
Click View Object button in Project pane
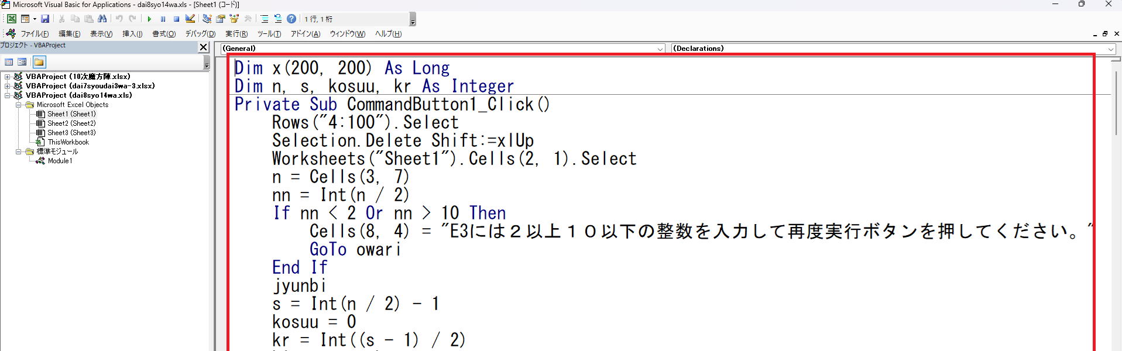22,62
